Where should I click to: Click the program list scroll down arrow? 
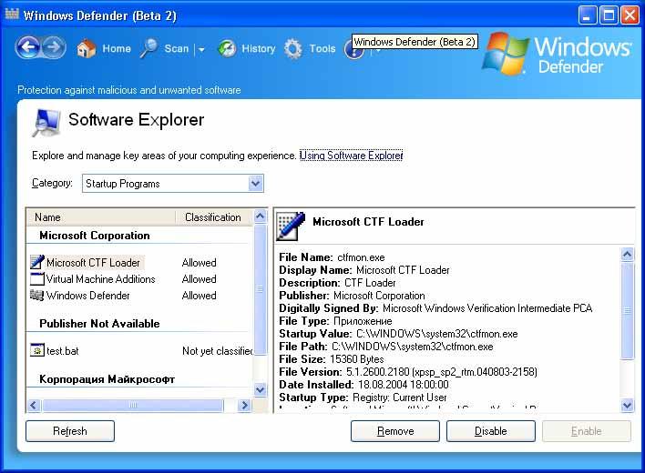pos(260,389)
